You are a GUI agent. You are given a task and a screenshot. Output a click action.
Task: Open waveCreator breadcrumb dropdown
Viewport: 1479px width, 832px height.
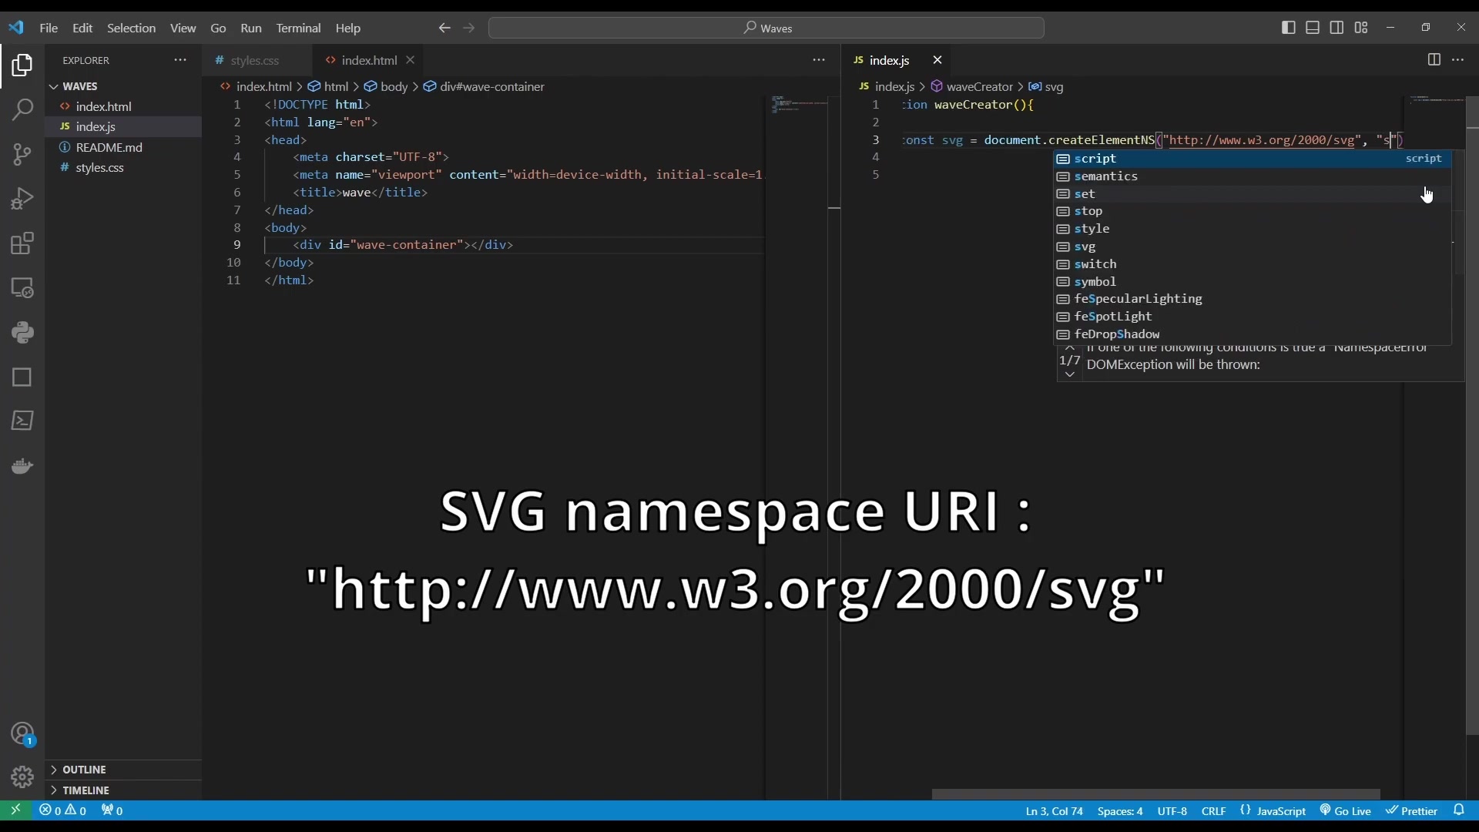pyautogui.click(x=971, y=86)
